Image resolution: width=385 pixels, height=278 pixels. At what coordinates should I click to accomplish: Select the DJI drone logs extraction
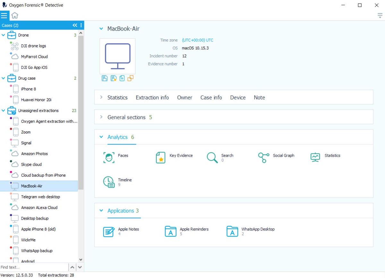(39, 46)
